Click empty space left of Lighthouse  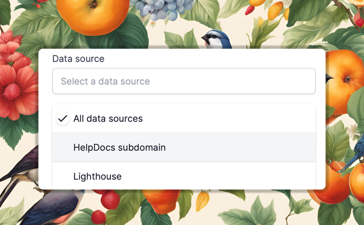(x=63, y=176)
